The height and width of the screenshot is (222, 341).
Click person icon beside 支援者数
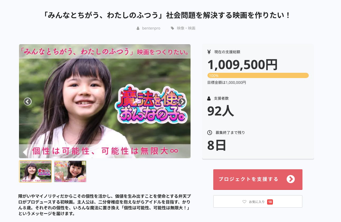click(209, 98)
